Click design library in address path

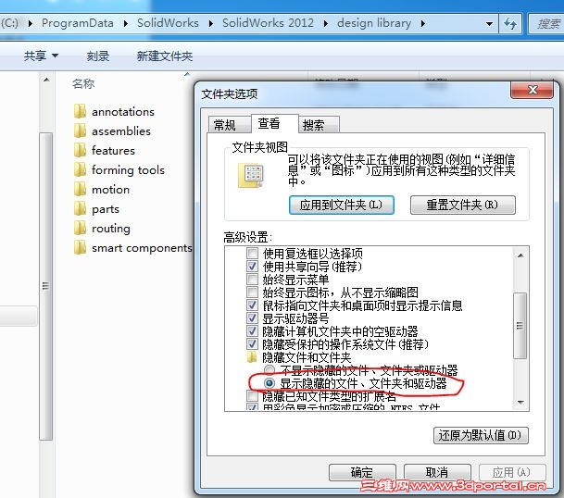(x=374, y=23)
